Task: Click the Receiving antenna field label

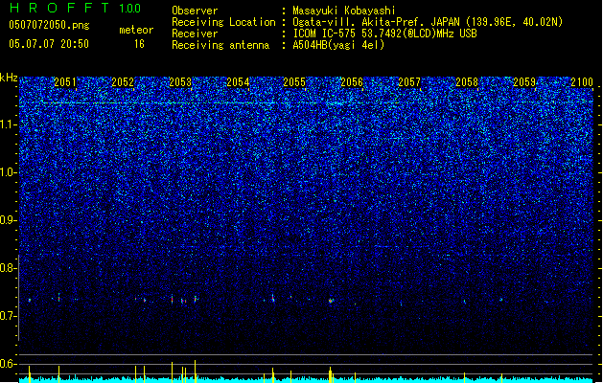Action: pyautogui.click(x=220, y=45)
